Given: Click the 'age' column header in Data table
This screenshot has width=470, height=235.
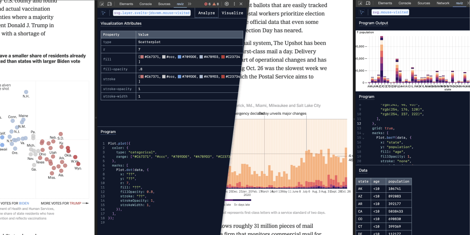Looking at the screenshot, I should point(378,181).
